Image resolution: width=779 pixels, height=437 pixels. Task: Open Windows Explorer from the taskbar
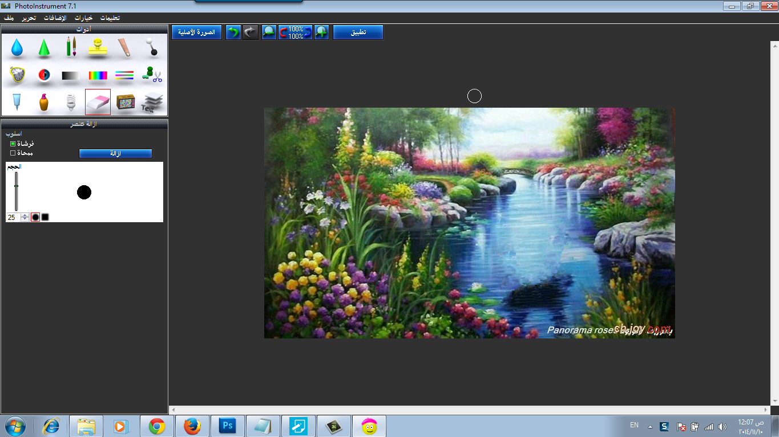tap(87, 426)
